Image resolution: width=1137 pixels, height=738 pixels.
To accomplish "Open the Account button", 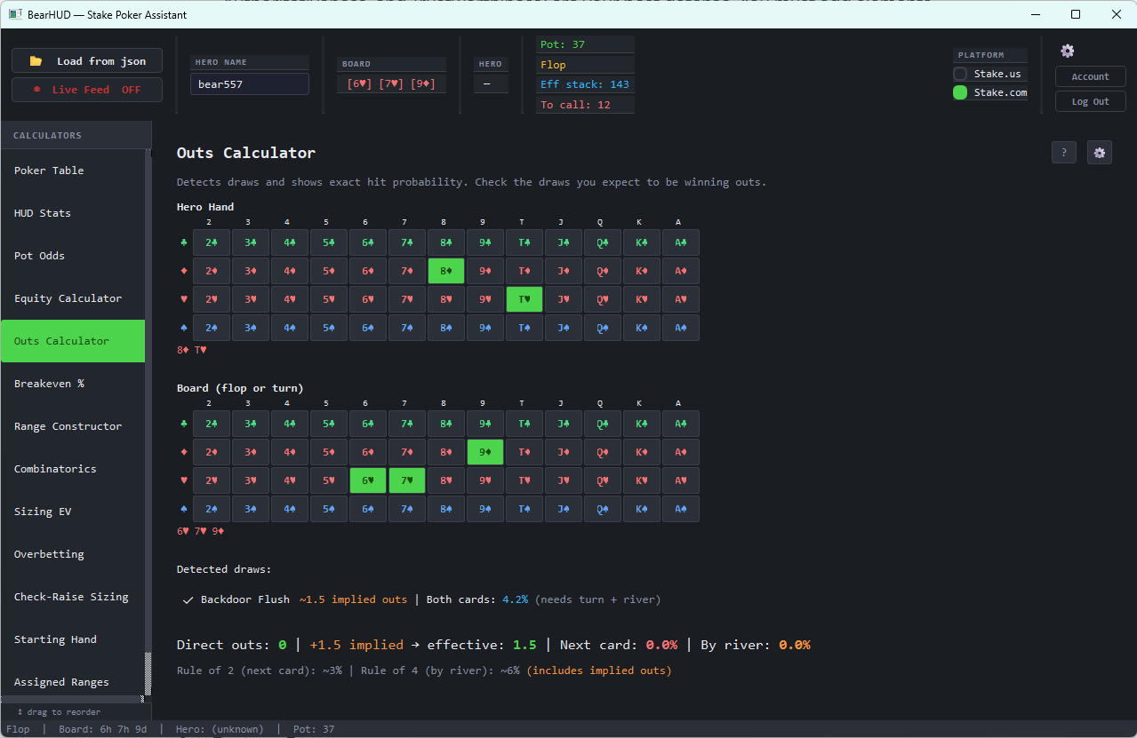I will pyautogui.click(x=1090, y=76).
